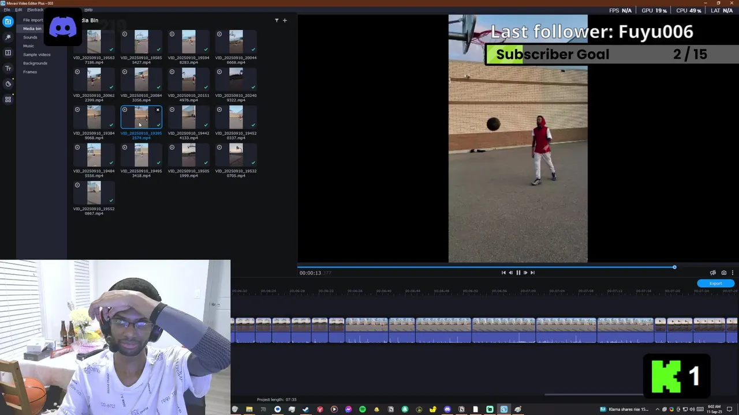Select clip VID_20250910_195320705.mp4 thumbnail
The width and height of the screenshot is (739, 415).
tap(236, 155)
